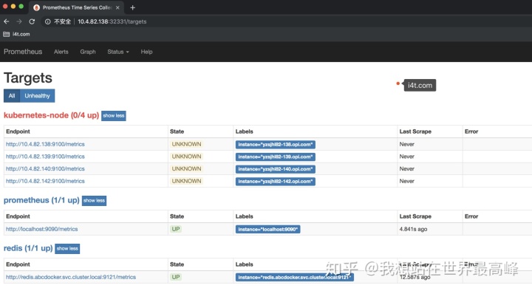
Task: Open a new browser tab with plus
Action: 133,7
